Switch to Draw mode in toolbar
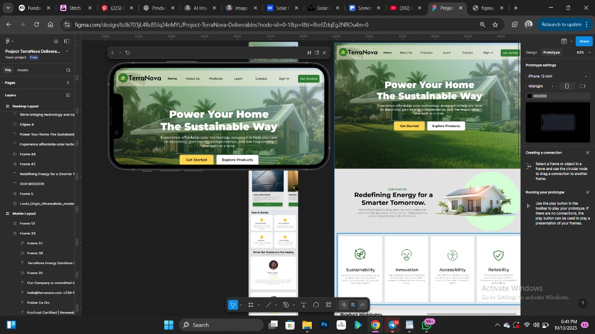The height and width of the screenshot is (334, 595). (343, 305)
